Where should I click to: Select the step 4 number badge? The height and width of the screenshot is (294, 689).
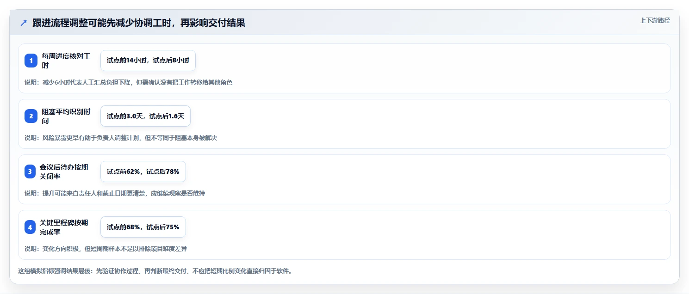(30, 227)
